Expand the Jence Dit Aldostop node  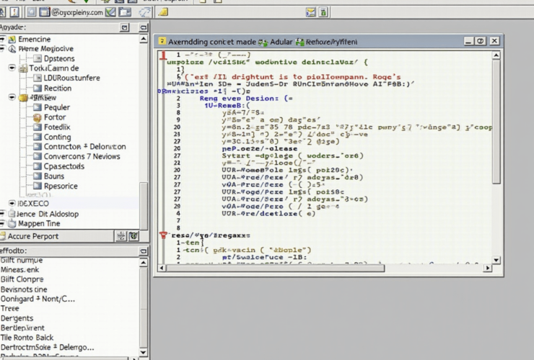point(2,214)
